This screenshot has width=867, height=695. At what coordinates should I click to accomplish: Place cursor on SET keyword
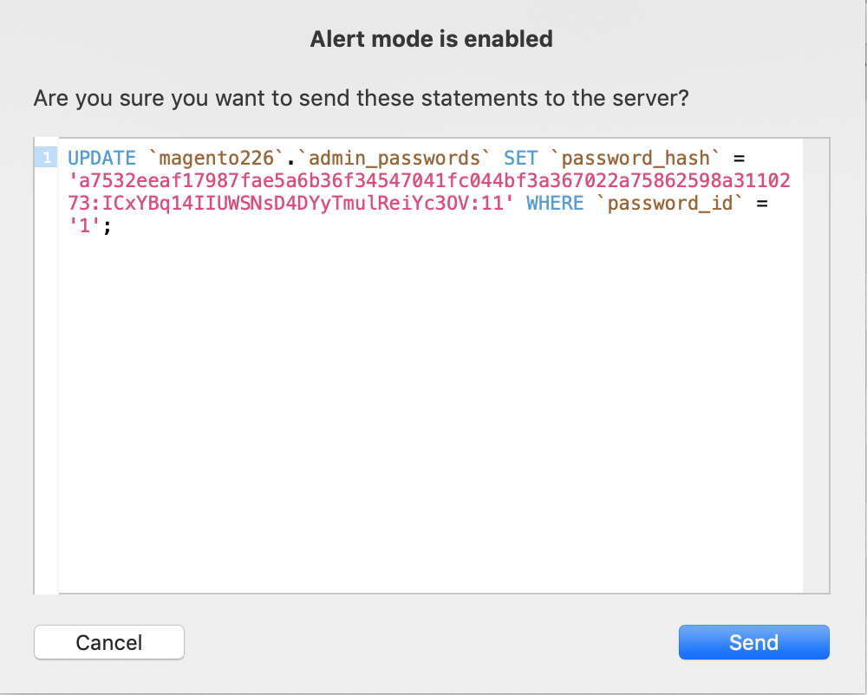(x=520, y=158)
